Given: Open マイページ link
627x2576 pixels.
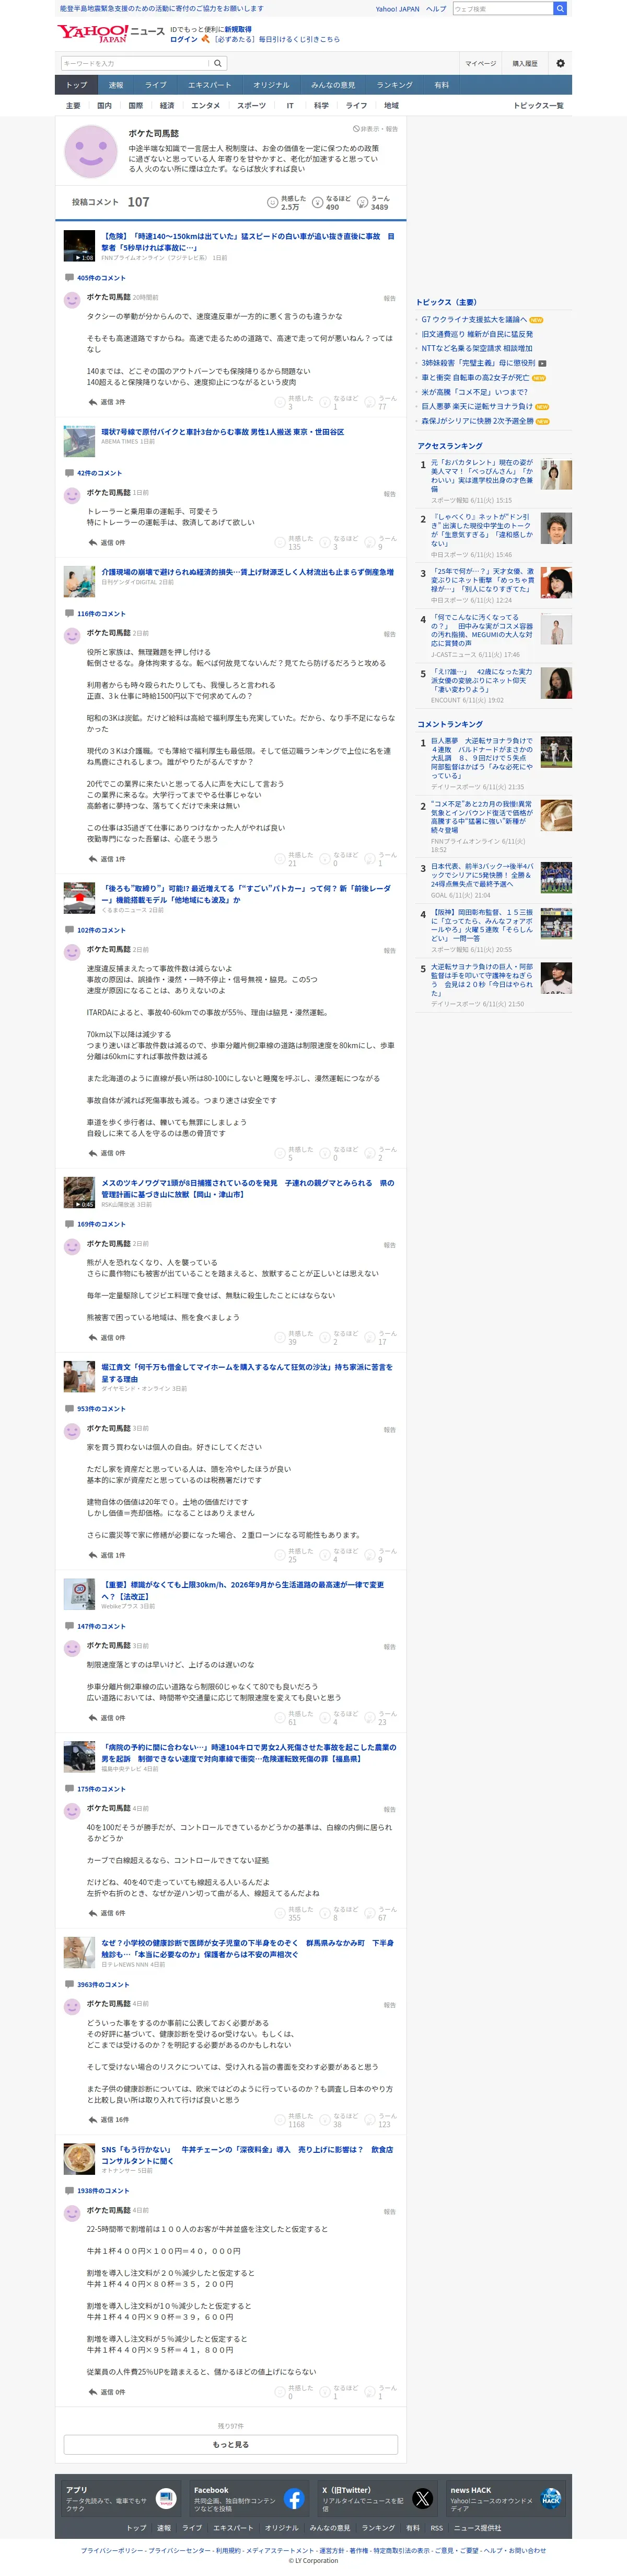Looking at the screenshot, I should 480,63.
